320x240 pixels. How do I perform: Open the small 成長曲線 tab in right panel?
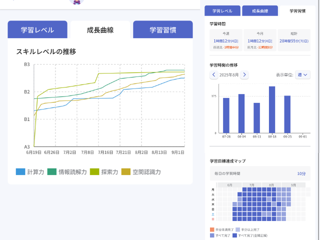[260, 11]
